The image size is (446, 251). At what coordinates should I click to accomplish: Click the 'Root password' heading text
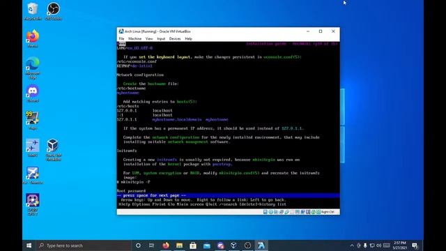click(x=131, y=191)
